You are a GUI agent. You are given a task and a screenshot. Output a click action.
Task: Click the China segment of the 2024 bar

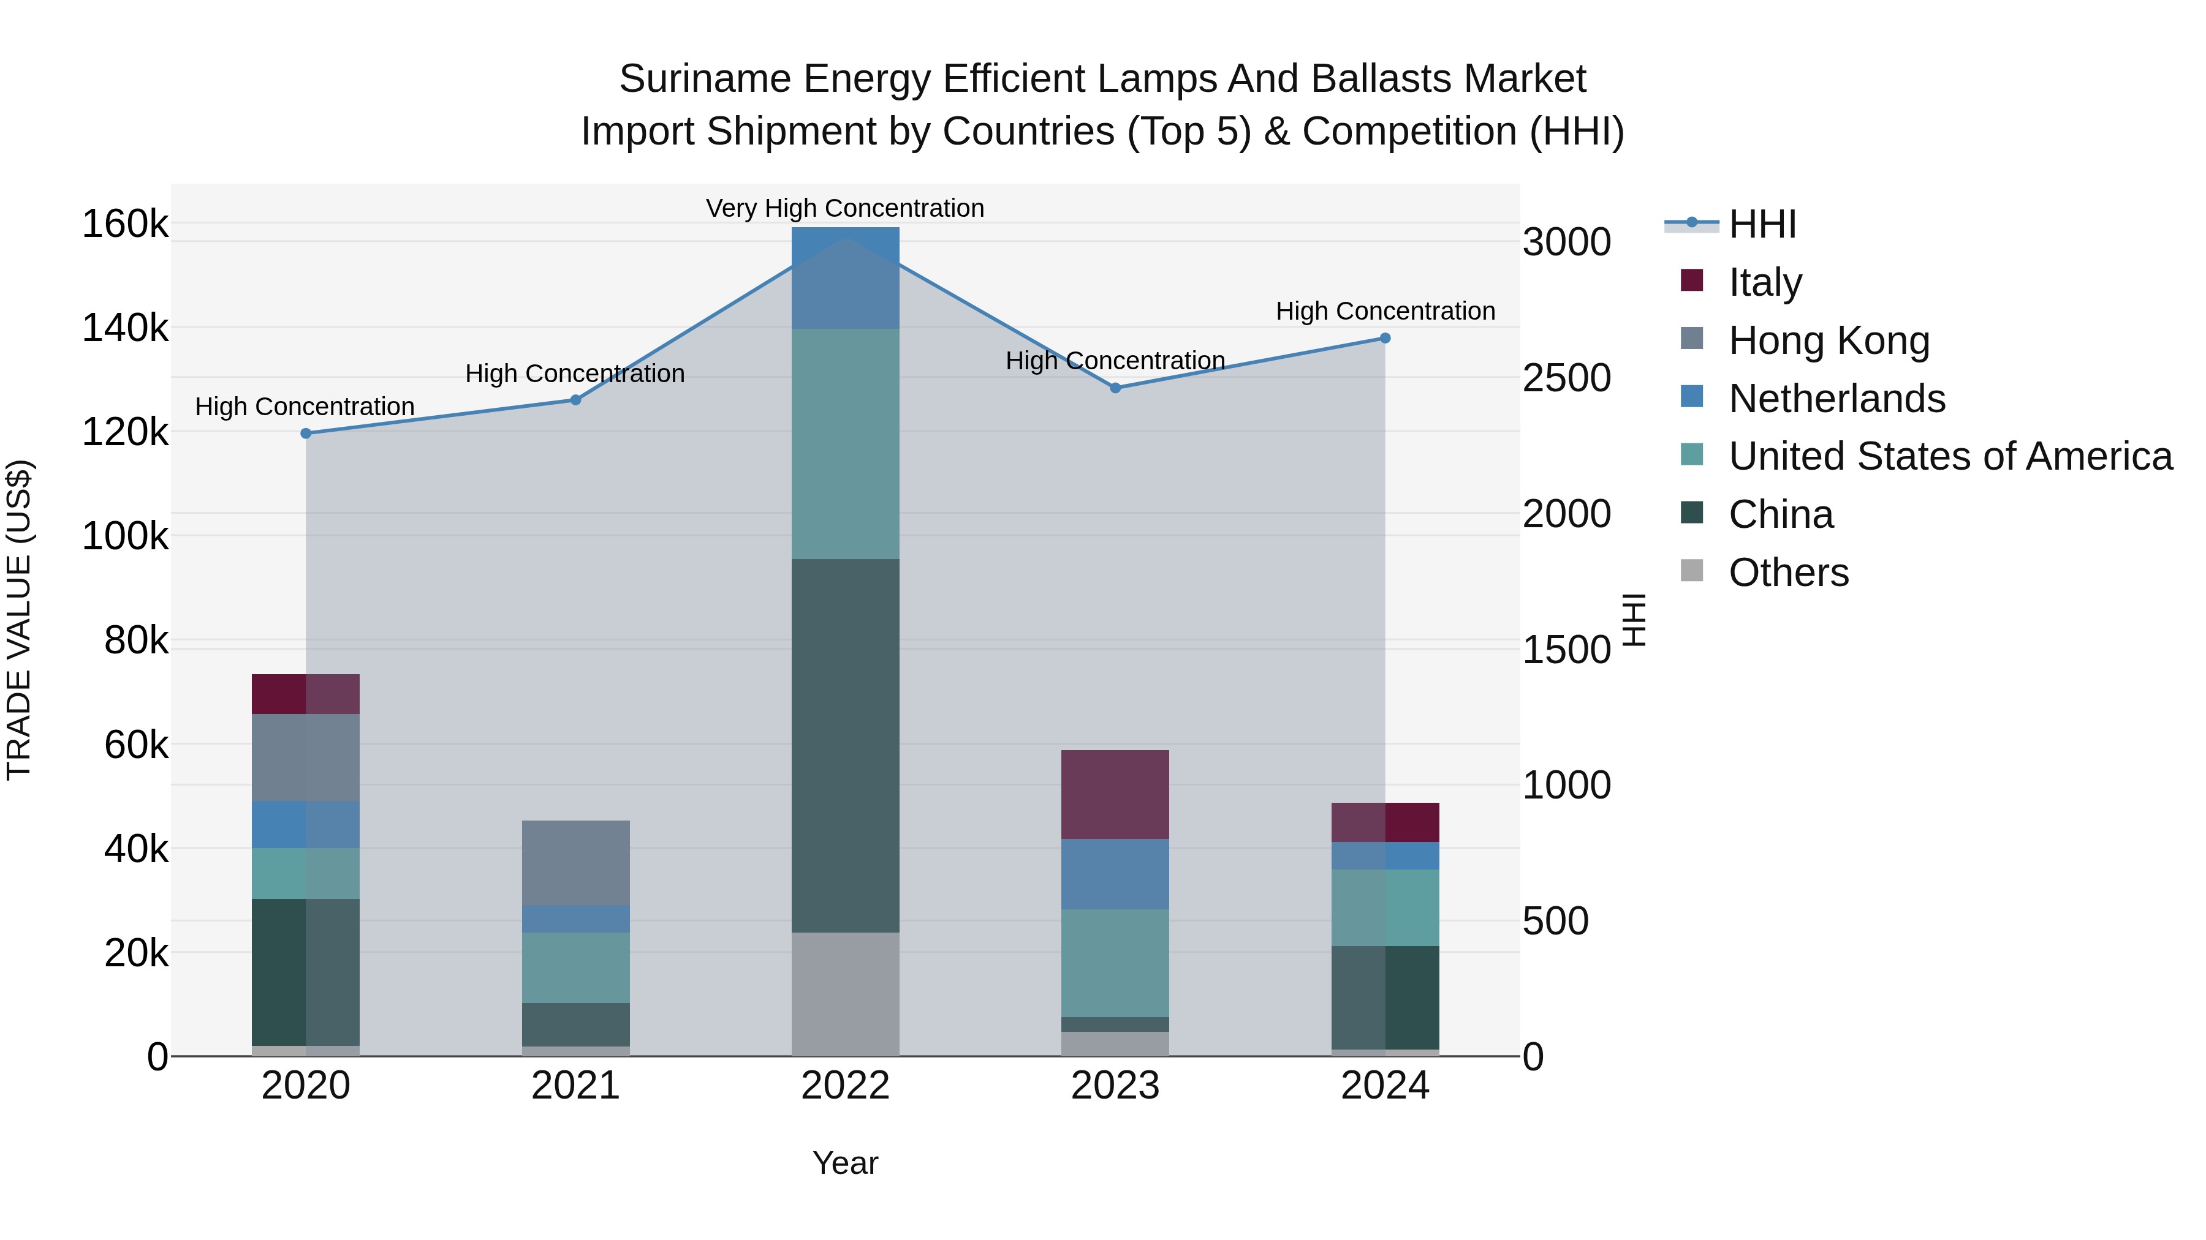click(1385, 998)
